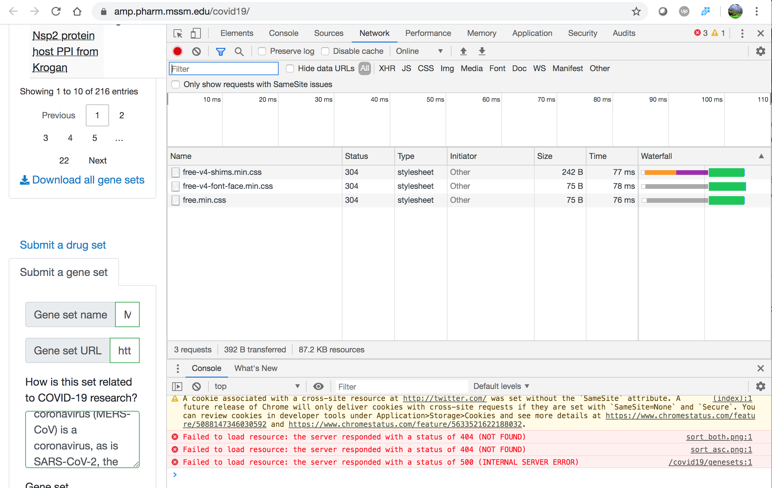Open the What's New drawer tab
772x488 pixels.
tap(256, 368)
